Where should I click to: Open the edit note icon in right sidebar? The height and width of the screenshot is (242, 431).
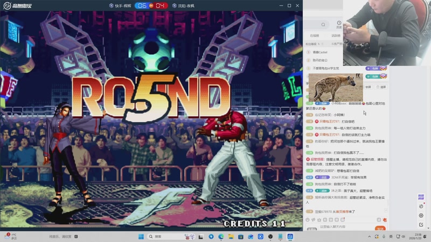click(x=421, y=224)
